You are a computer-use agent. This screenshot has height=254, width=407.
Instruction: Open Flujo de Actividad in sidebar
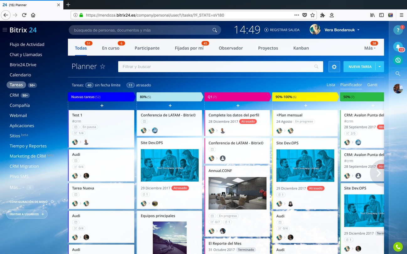coord(27,44)
